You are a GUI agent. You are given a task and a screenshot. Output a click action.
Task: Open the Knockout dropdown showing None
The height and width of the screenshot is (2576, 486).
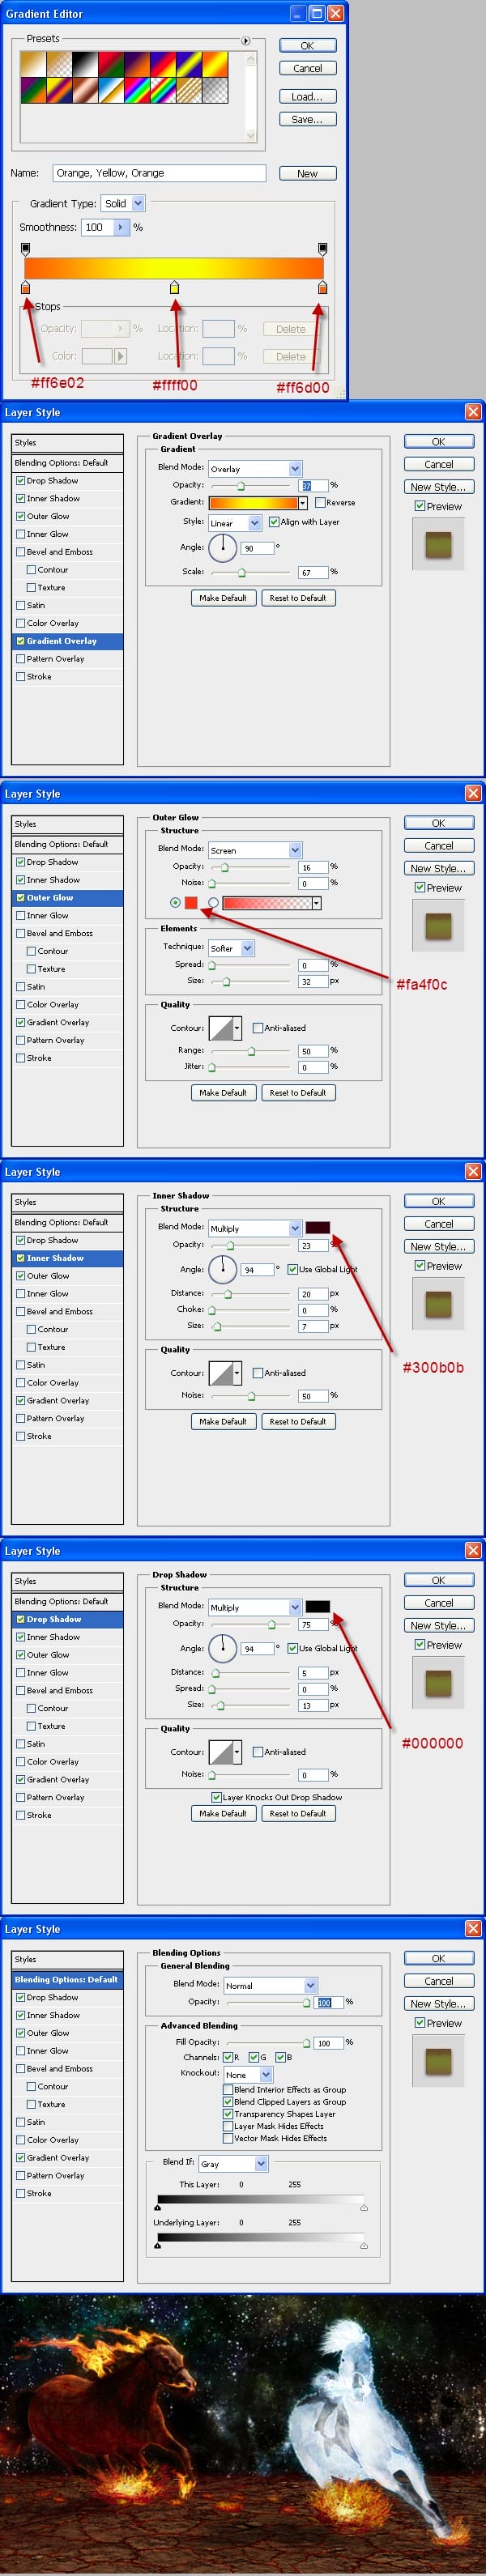(248, 2074)
